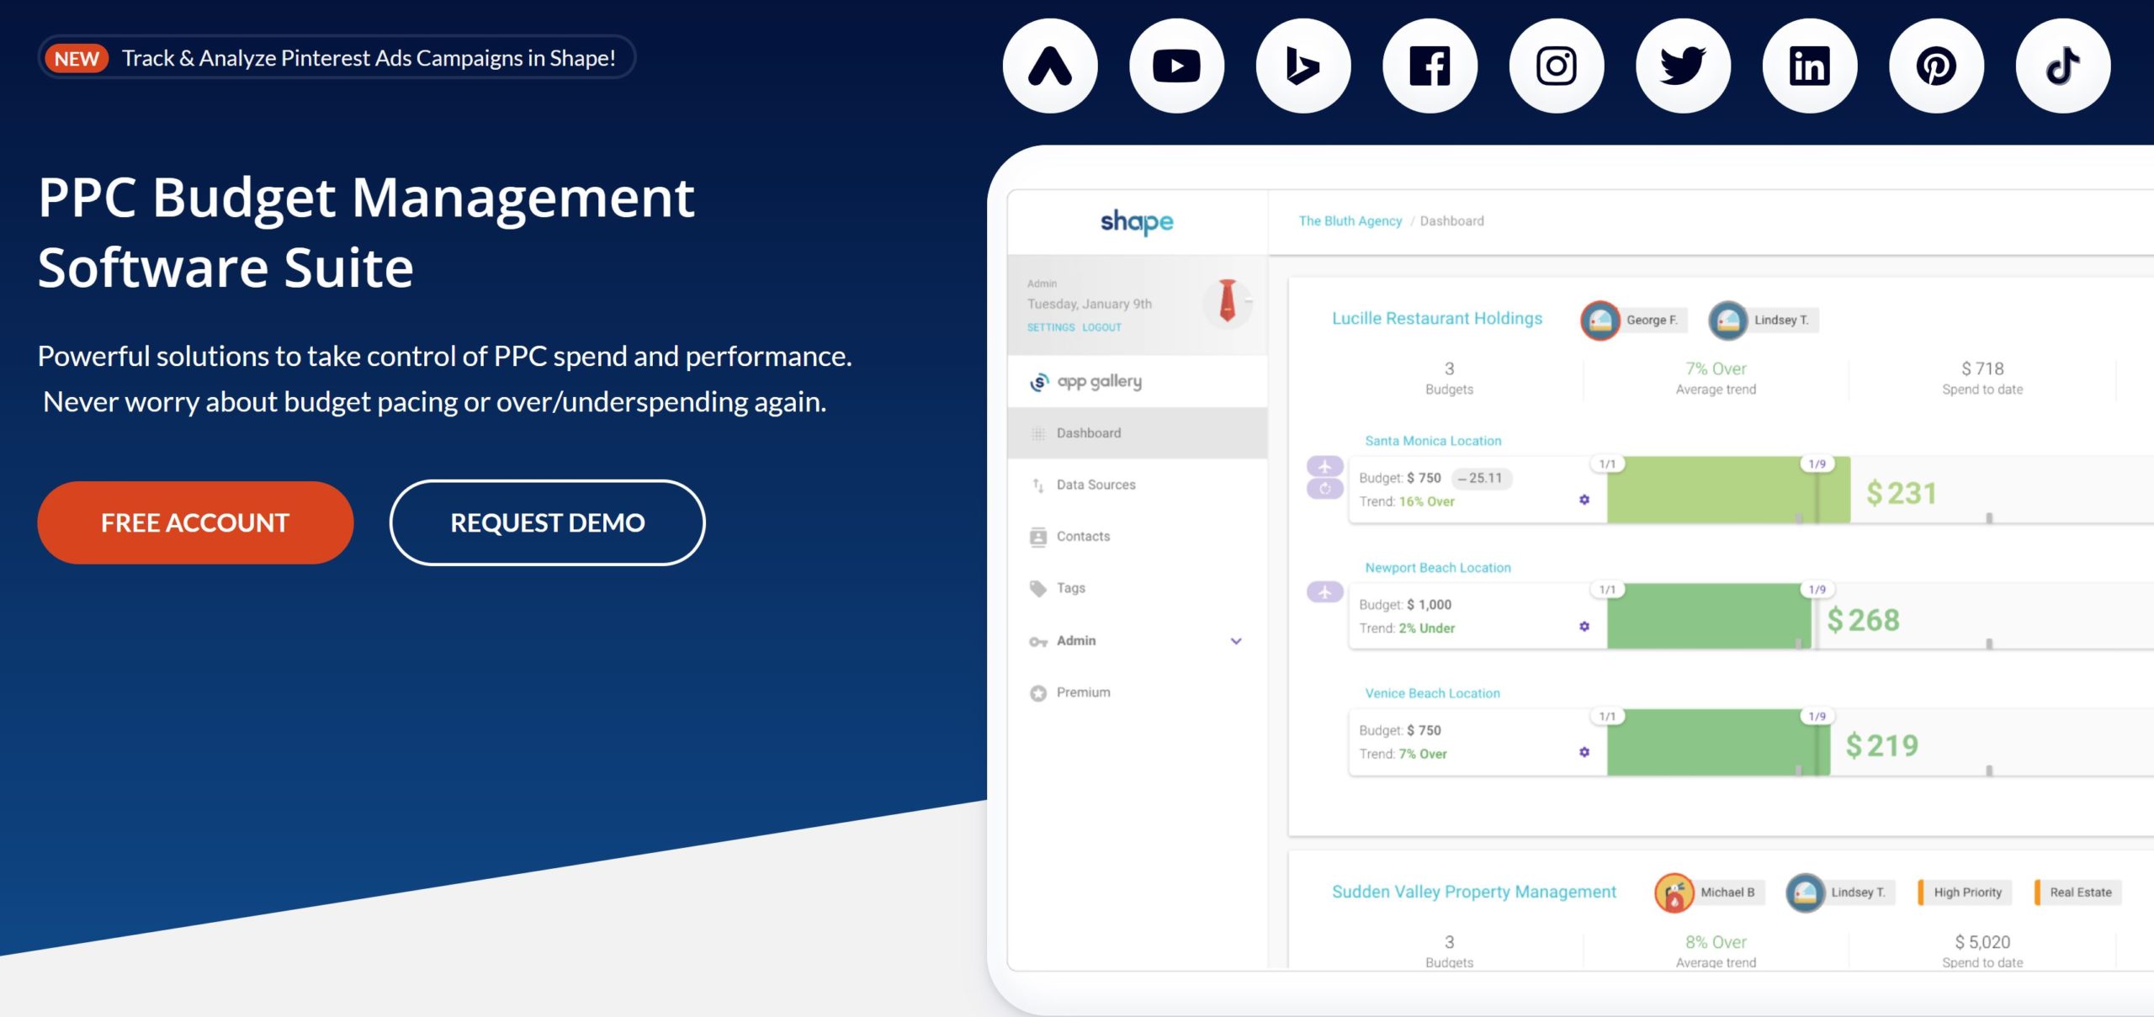
Task: Click the LinkedIn icon circle
Action: (1810, 66)
